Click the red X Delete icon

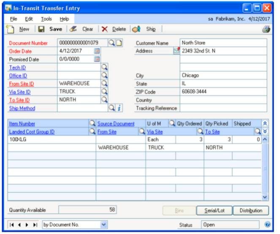point(105,29)
